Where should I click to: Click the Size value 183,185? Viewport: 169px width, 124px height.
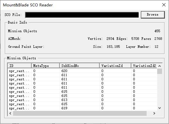(x=113, y=47)
